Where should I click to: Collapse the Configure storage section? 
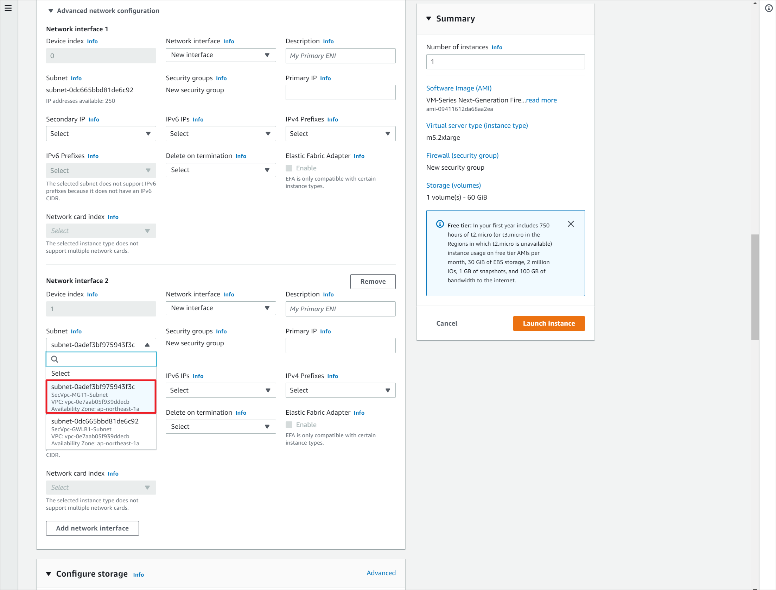point(49,574)
